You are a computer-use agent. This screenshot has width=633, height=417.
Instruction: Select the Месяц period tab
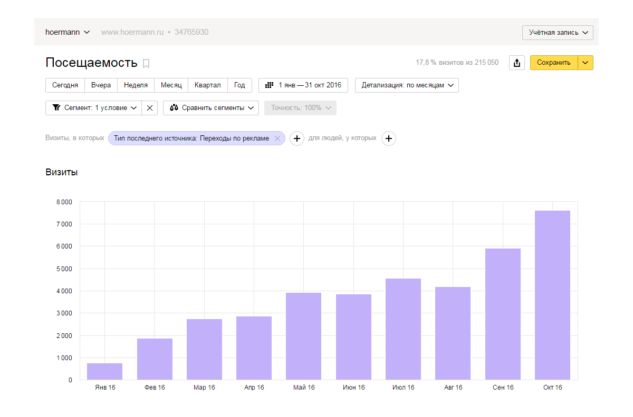(171, 85)
